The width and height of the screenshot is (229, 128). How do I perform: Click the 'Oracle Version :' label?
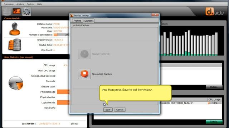(x=45, y=40)
